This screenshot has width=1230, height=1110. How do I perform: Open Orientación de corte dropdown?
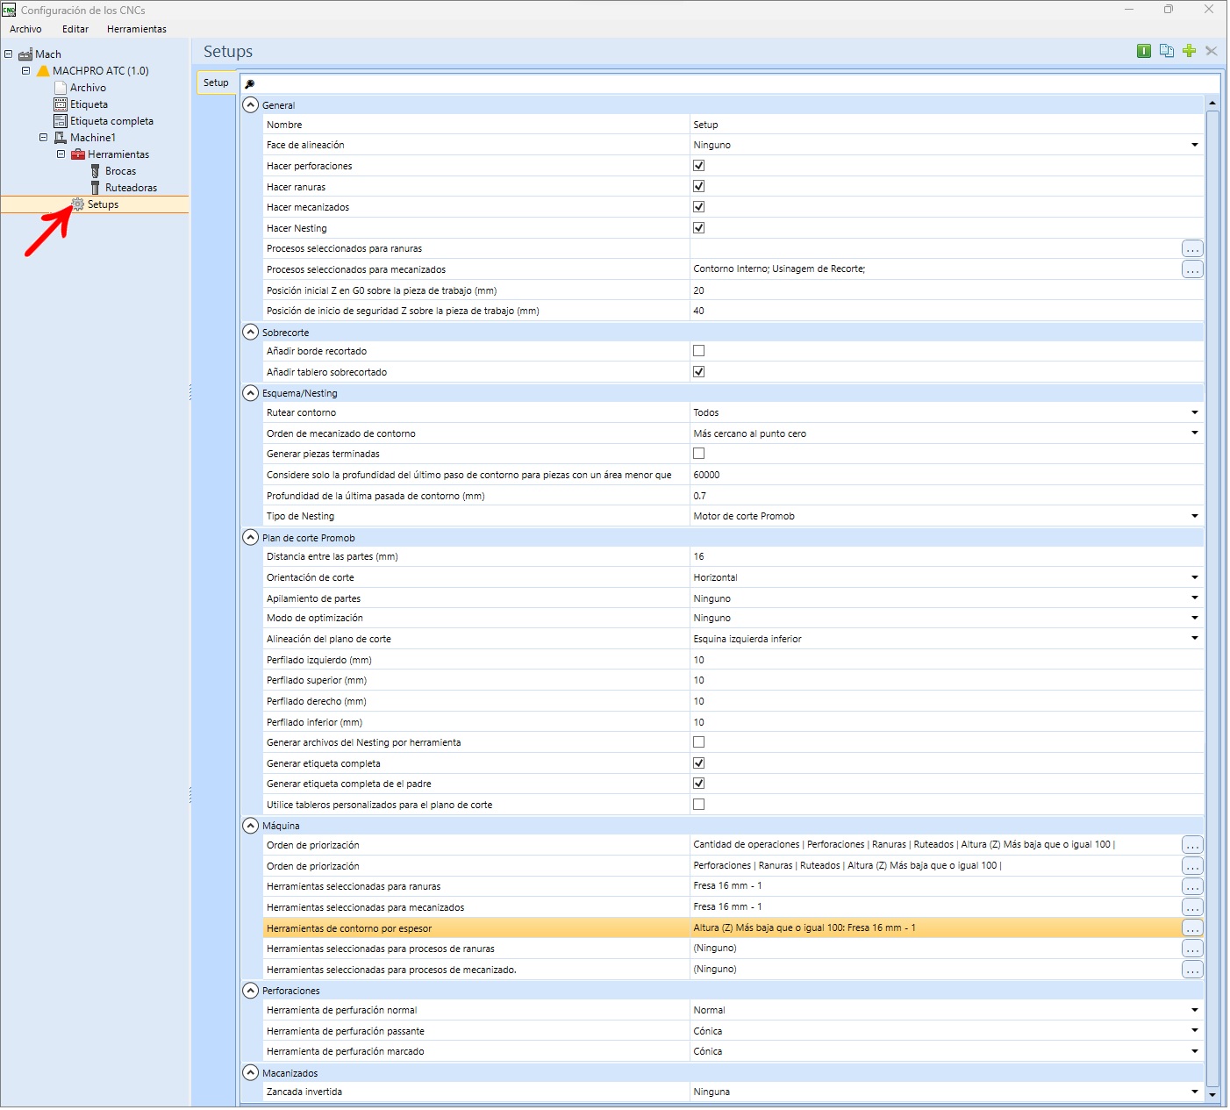tap(1195, 577)
